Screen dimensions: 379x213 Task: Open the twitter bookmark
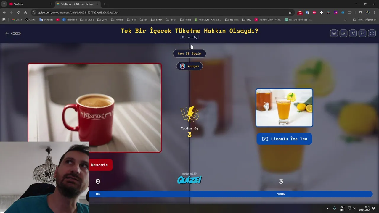coord(30,20)
